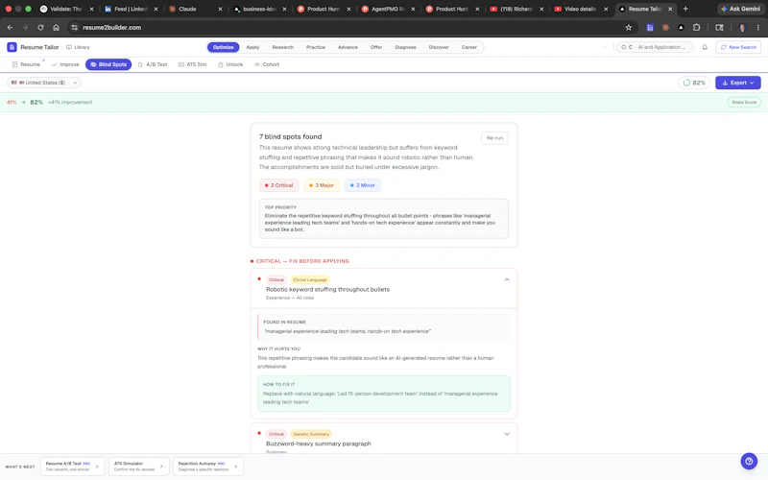
Task: Select the Blind Spots sub-tab
Action: [x=108, y=64]
